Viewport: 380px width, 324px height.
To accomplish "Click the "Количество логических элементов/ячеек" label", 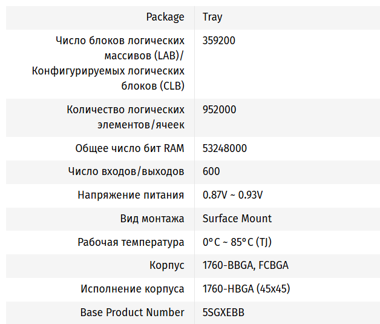I will (125, 117).
